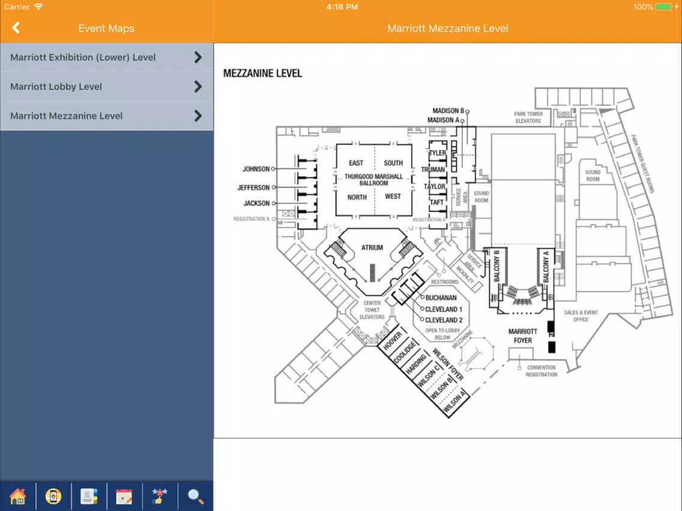Tap the Mezzanine Level map thumbnail heading
Image resolution: width=682 pixels, height=511 pixels.
[x=262, y=73]
